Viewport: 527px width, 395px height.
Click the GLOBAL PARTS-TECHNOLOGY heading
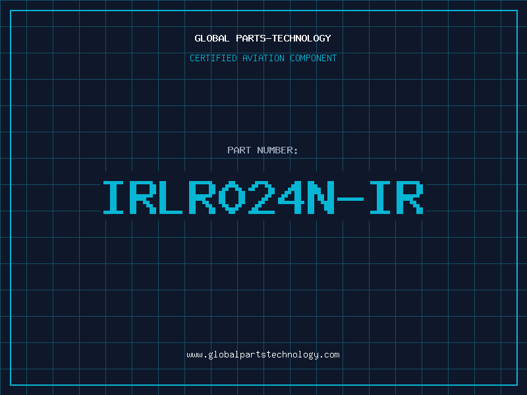(x=263, y=38)
